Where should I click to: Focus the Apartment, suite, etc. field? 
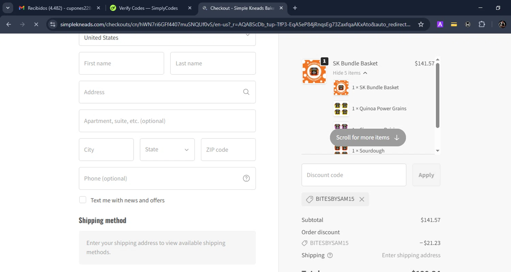click(167, 121)
